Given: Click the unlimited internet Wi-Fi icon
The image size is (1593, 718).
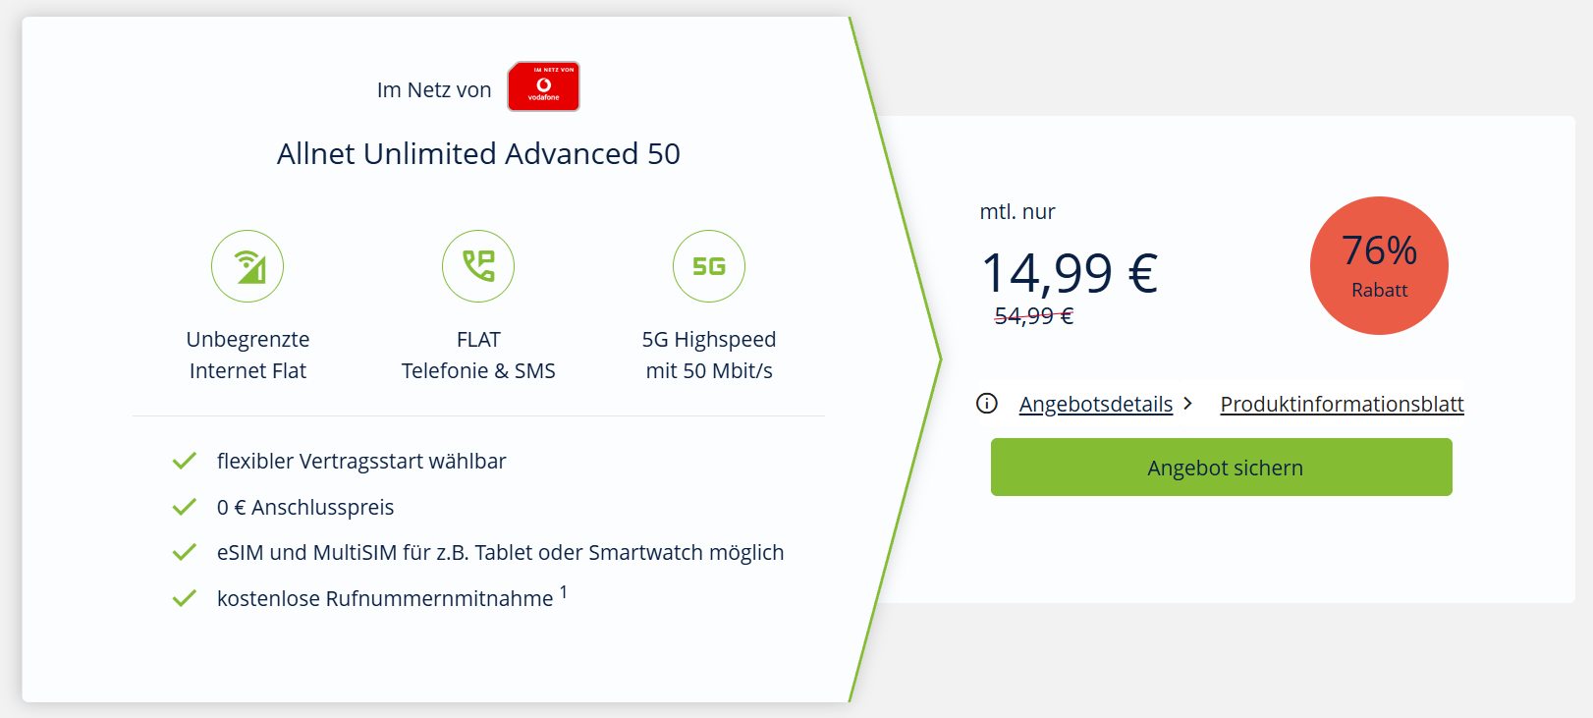Looking at the screenshot, I should coord(247,266).
